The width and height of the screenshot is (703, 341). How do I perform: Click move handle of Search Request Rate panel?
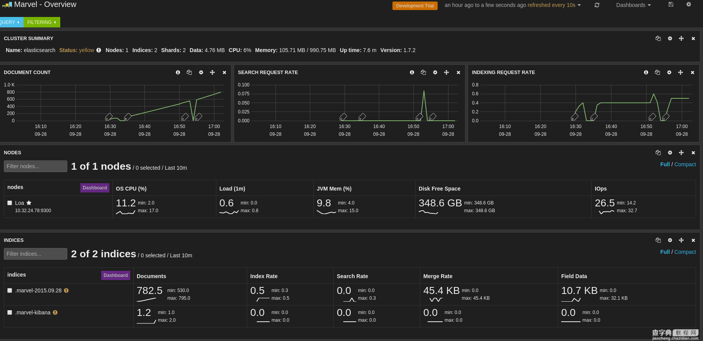point(447,73)
